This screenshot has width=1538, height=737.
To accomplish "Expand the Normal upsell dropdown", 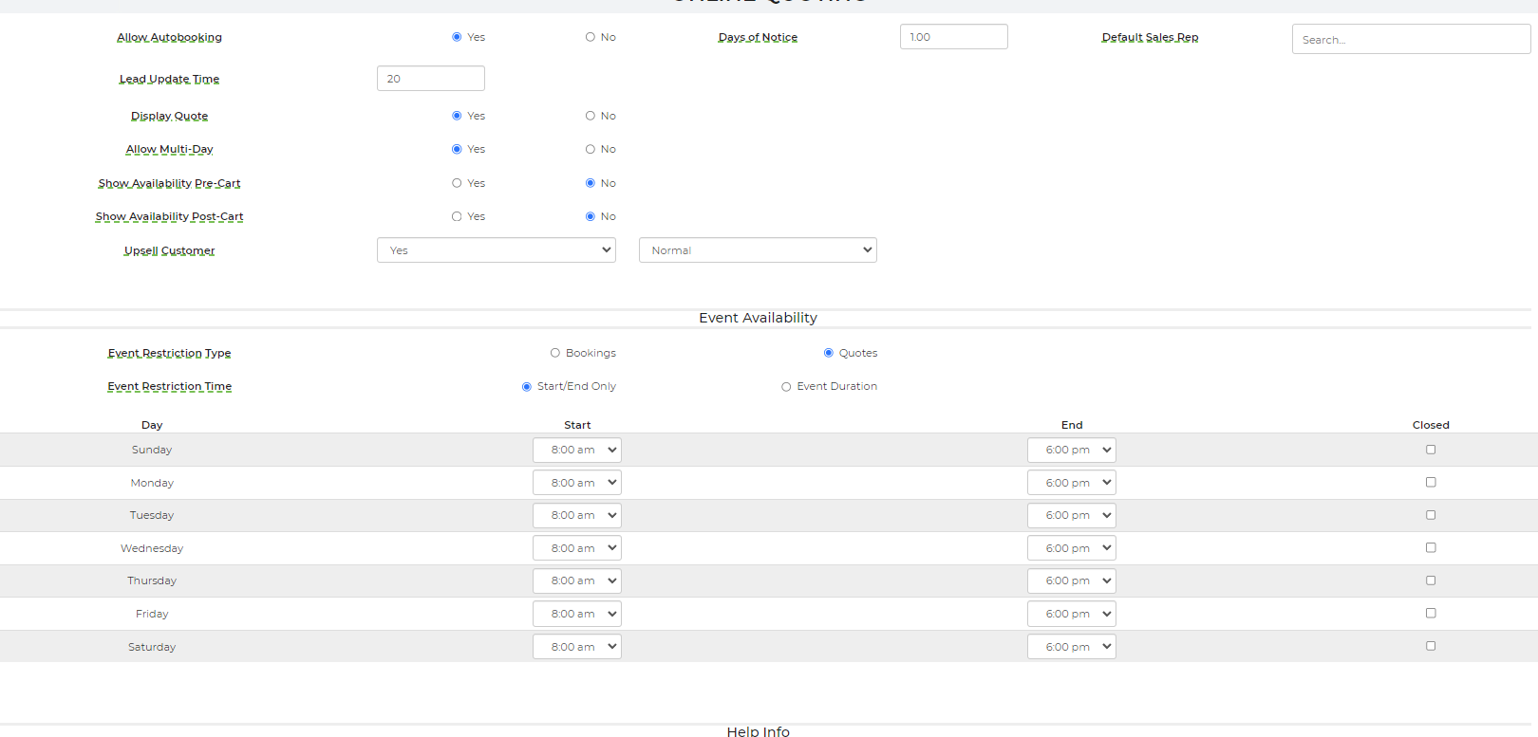I will (x=758, y=250).
